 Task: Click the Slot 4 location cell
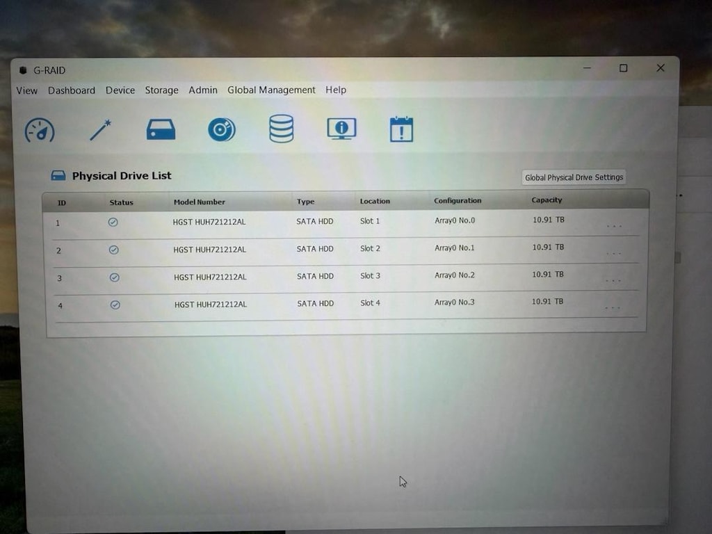(x=370, y=303)
